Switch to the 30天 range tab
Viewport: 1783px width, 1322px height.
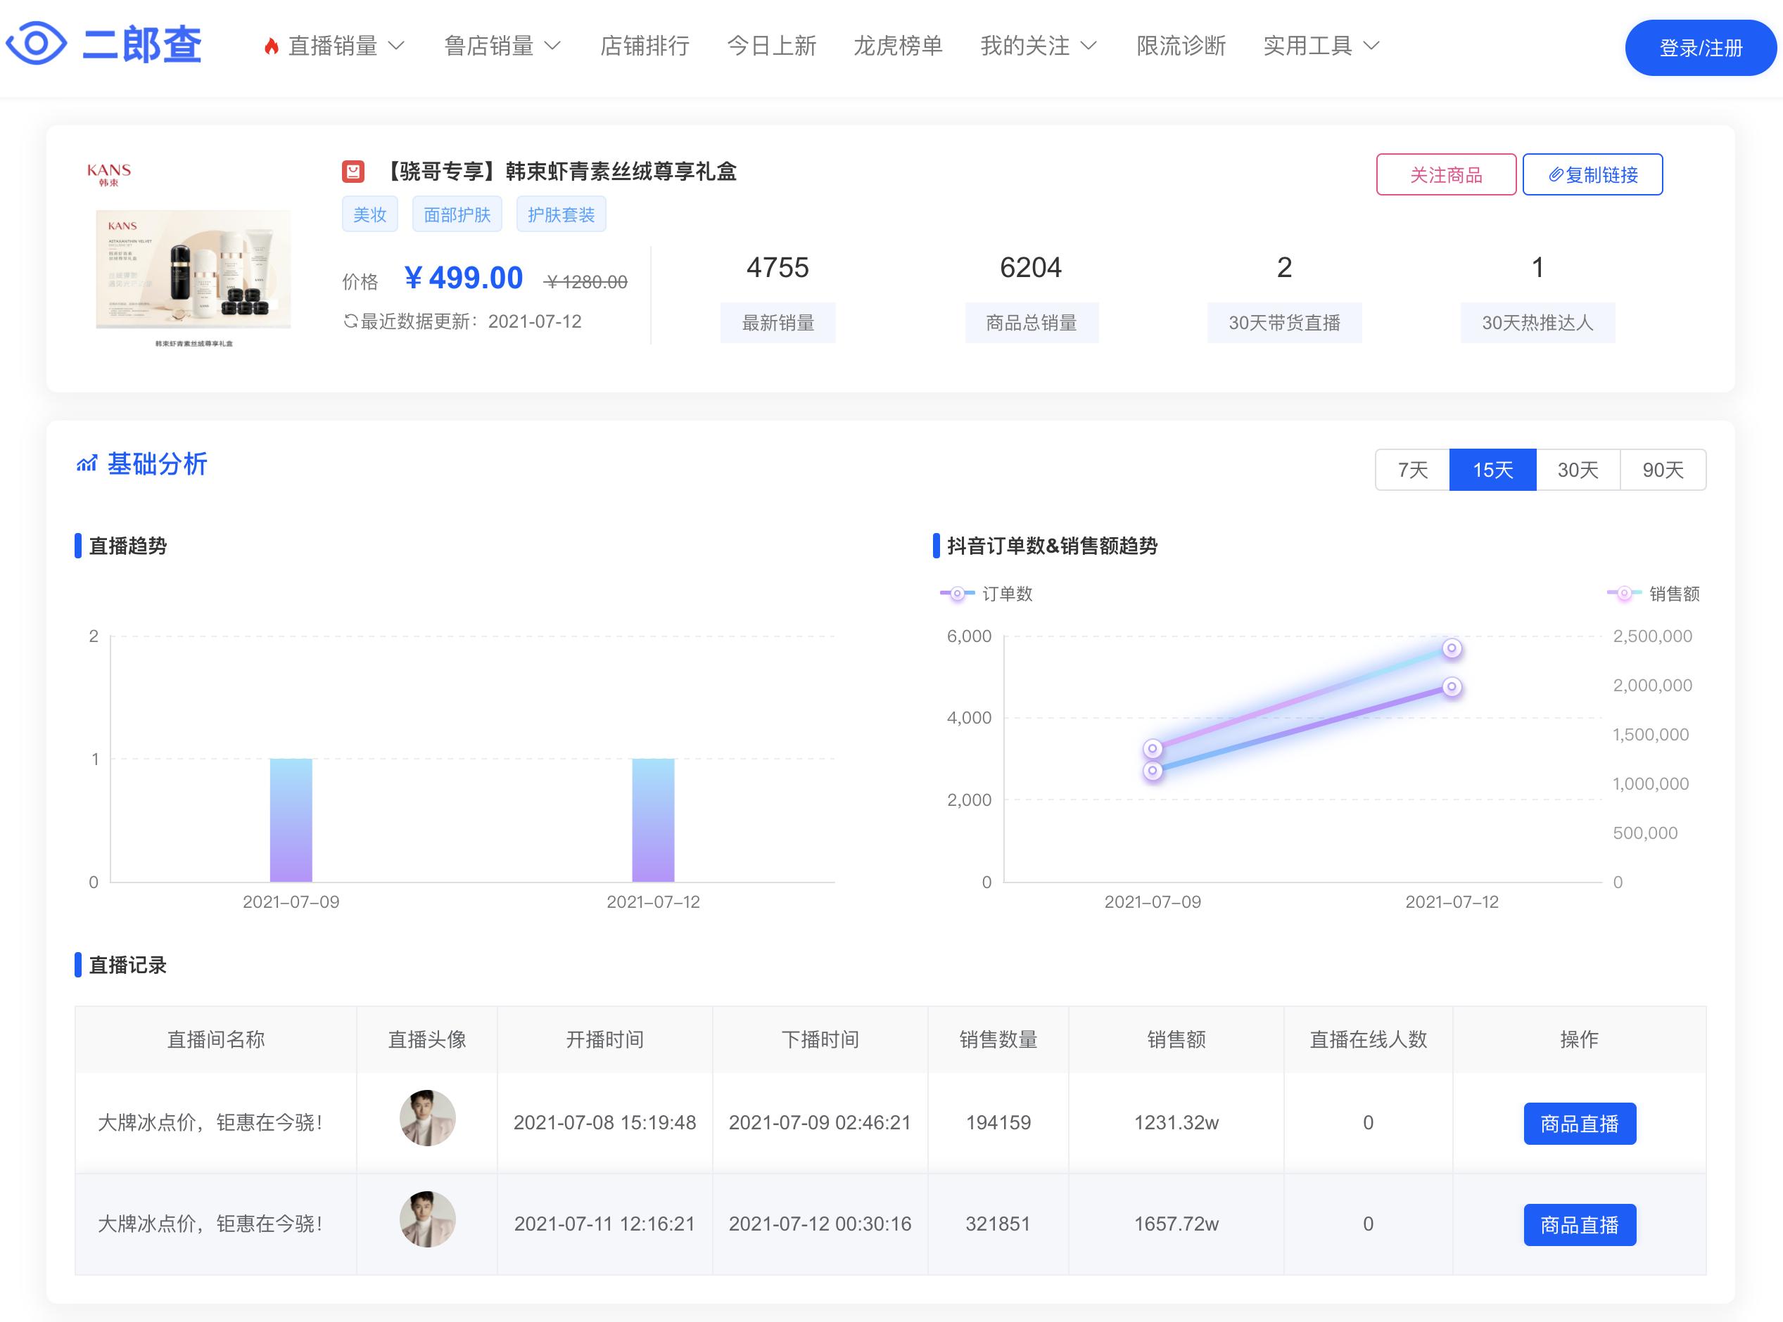pos(1578,470)
